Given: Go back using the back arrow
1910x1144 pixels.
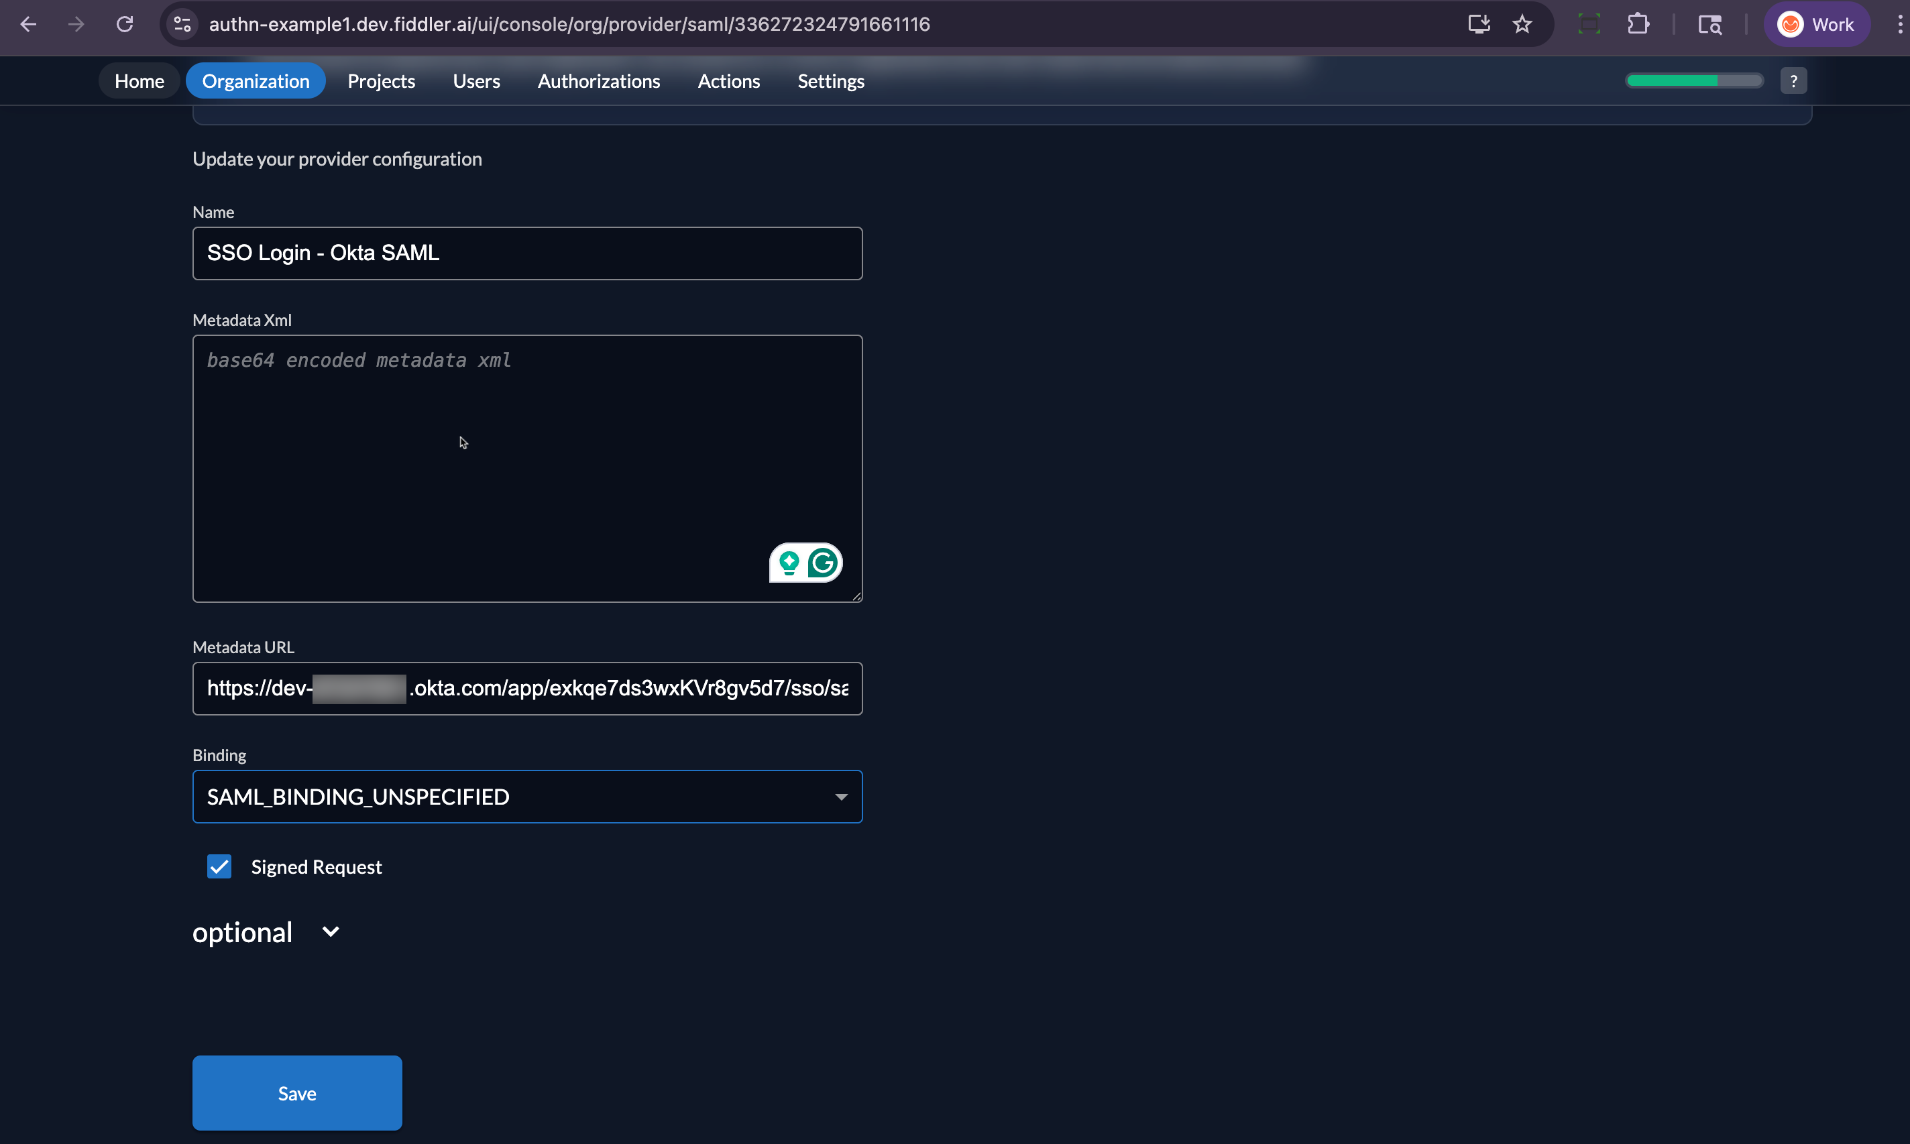Looking at the screenshot, I should point(29,24).
